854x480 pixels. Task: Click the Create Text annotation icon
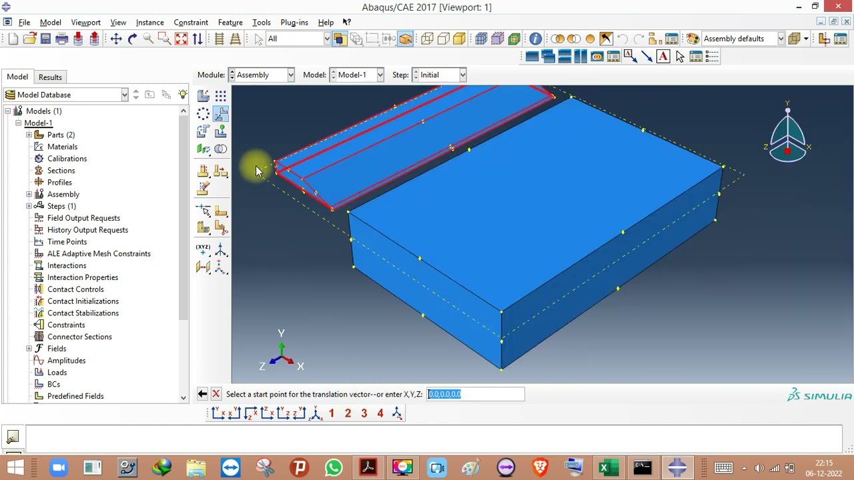click(x=663, y=57)
